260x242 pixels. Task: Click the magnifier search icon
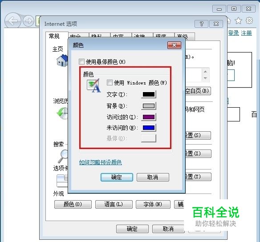point(63,156)
